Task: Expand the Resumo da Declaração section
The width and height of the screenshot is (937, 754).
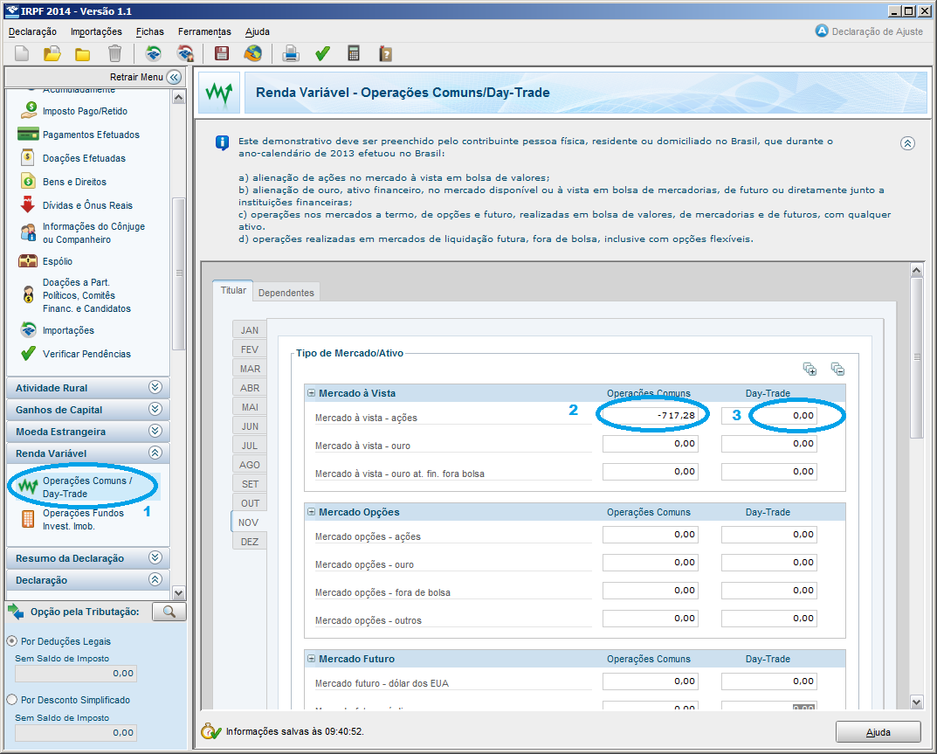Action: [155, 557]
